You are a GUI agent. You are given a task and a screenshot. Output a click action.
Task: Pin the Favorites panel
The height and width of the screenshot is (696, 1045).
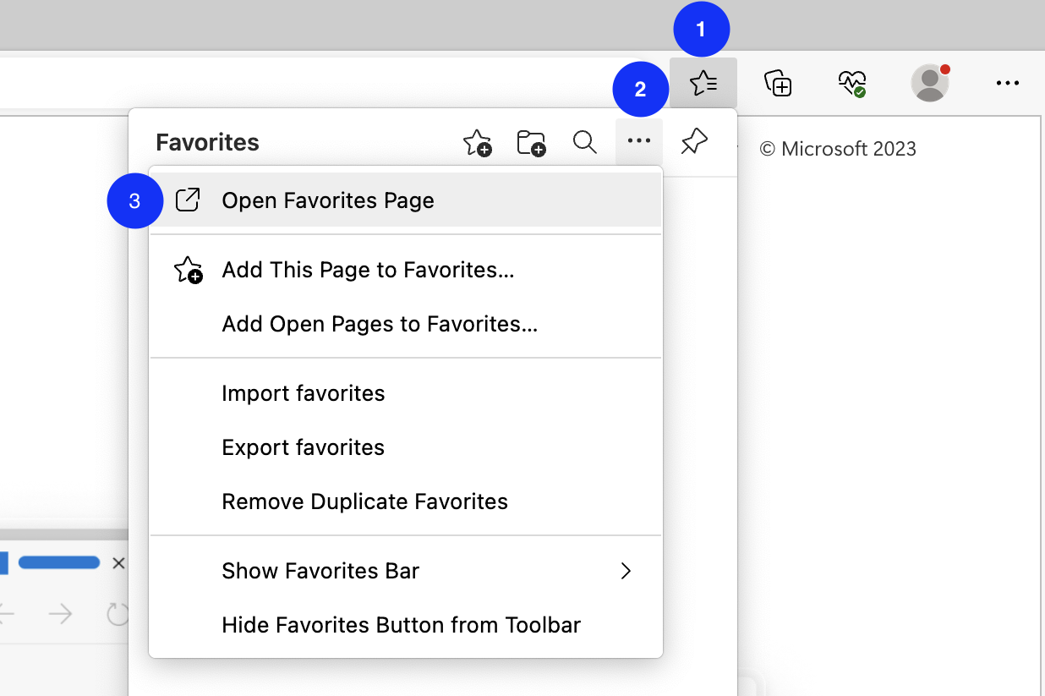pyautogui.click(x=694, y=142)
